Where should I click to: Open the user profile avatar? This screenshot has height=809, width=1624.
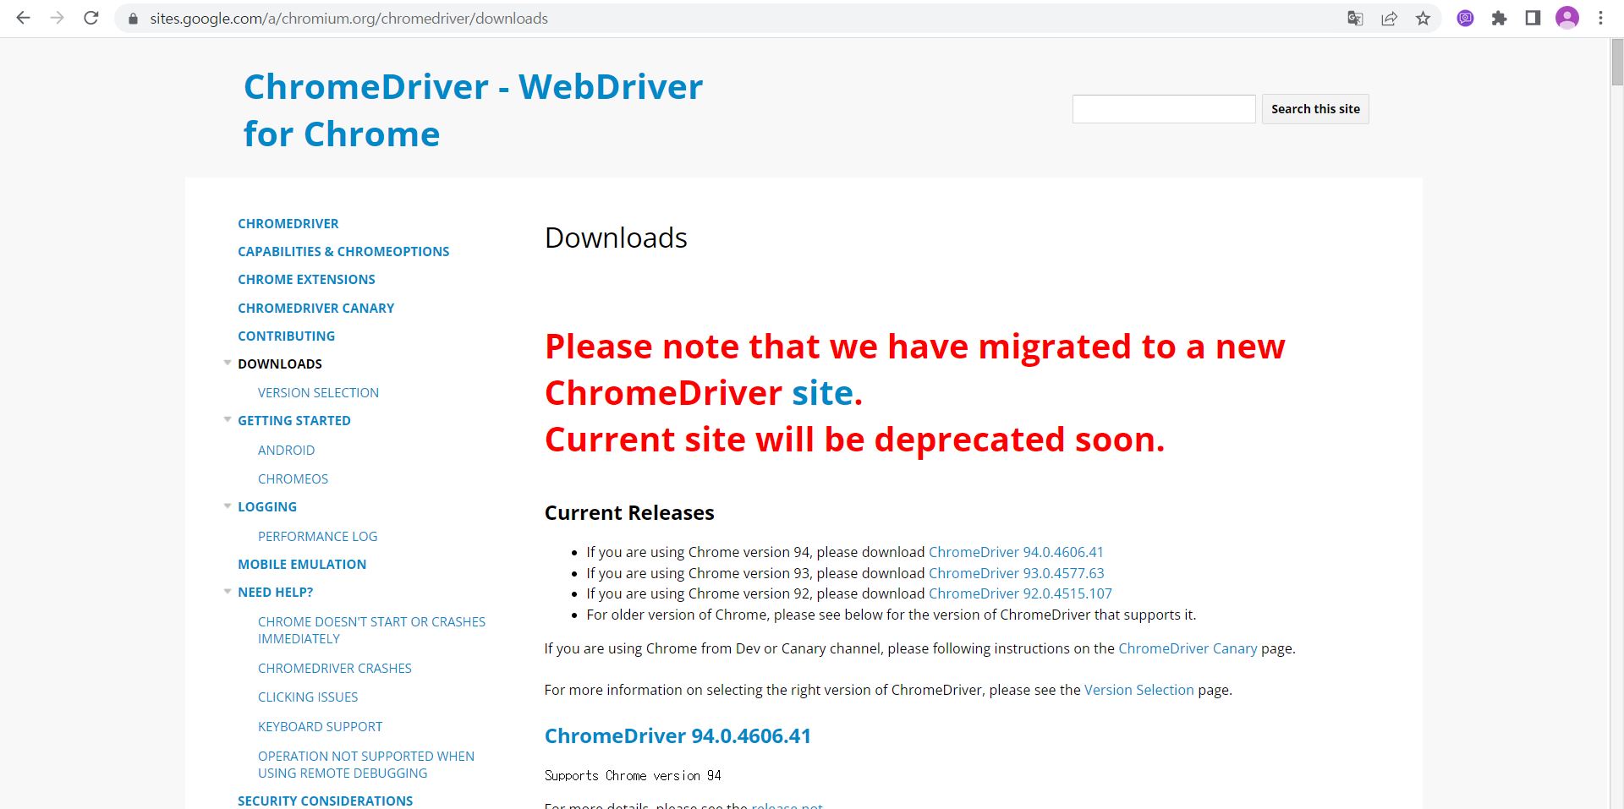click(1567, 19)
